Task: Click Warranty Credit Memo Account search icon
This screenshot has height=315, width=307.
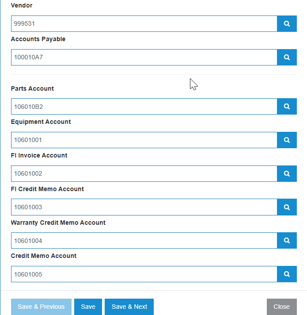Action: coord(287,241)
